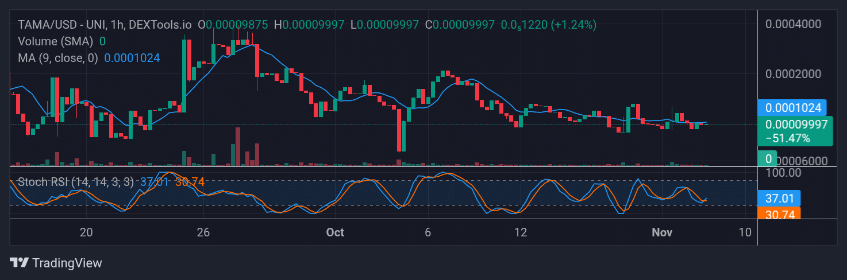This screenshot has height=280, width=847.
Task: Click the Volume (SMA) value 0 in legend
Action: 102,41
